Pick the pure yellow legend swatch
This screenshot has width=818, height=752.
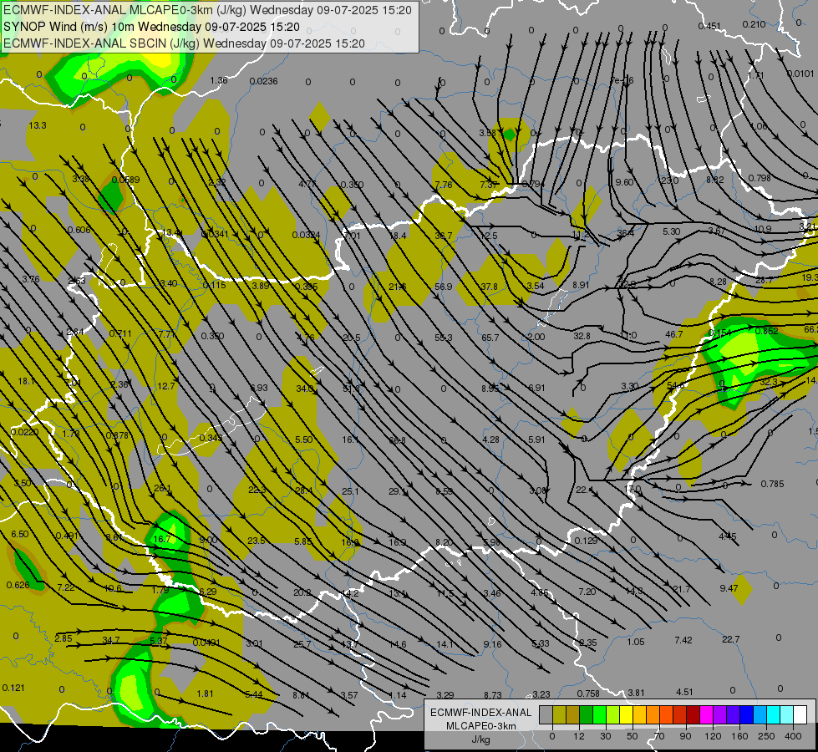[626, 714]
